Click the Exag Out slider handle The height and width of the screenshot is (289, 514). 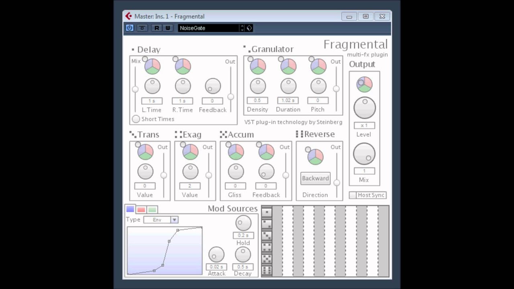[208, 175]
